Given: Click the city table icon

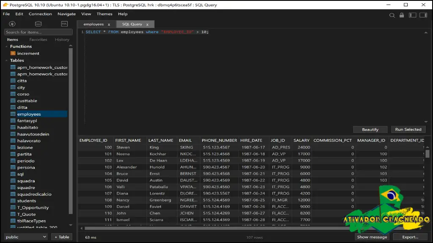Looking at the screenshot, I should pos(13,87).
